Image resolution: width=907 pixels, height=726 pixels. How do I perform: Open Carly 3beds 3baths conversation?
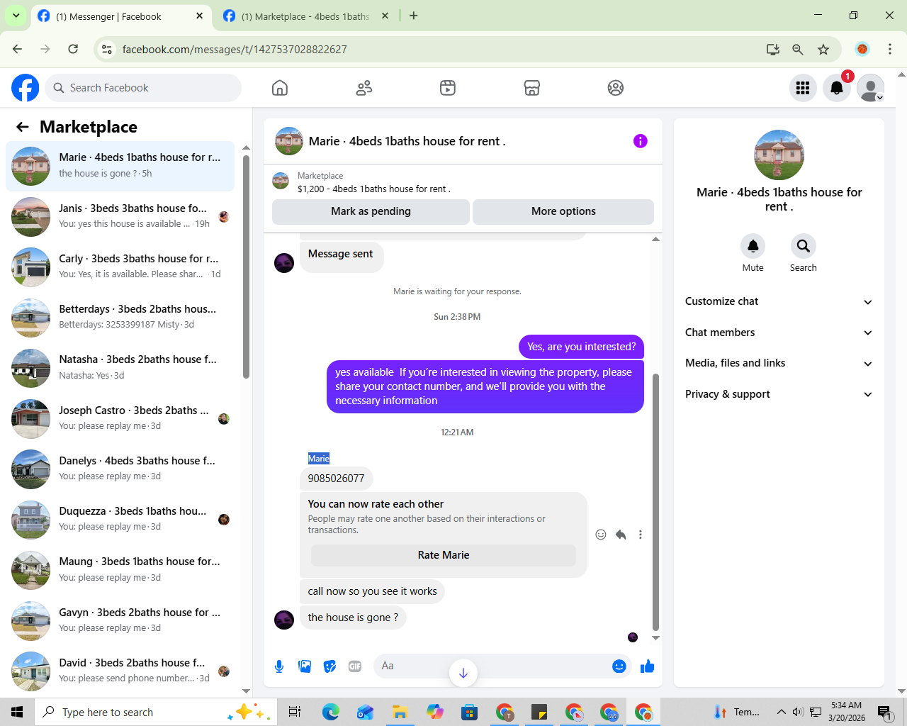pos(120,267)
